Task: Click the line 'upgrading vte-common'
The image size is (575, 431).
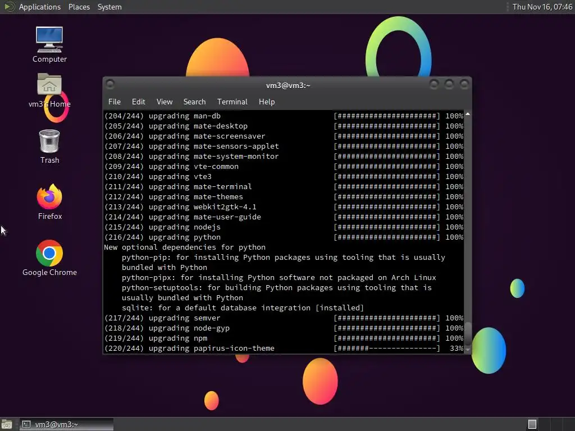Action: (x=284, y=166)
